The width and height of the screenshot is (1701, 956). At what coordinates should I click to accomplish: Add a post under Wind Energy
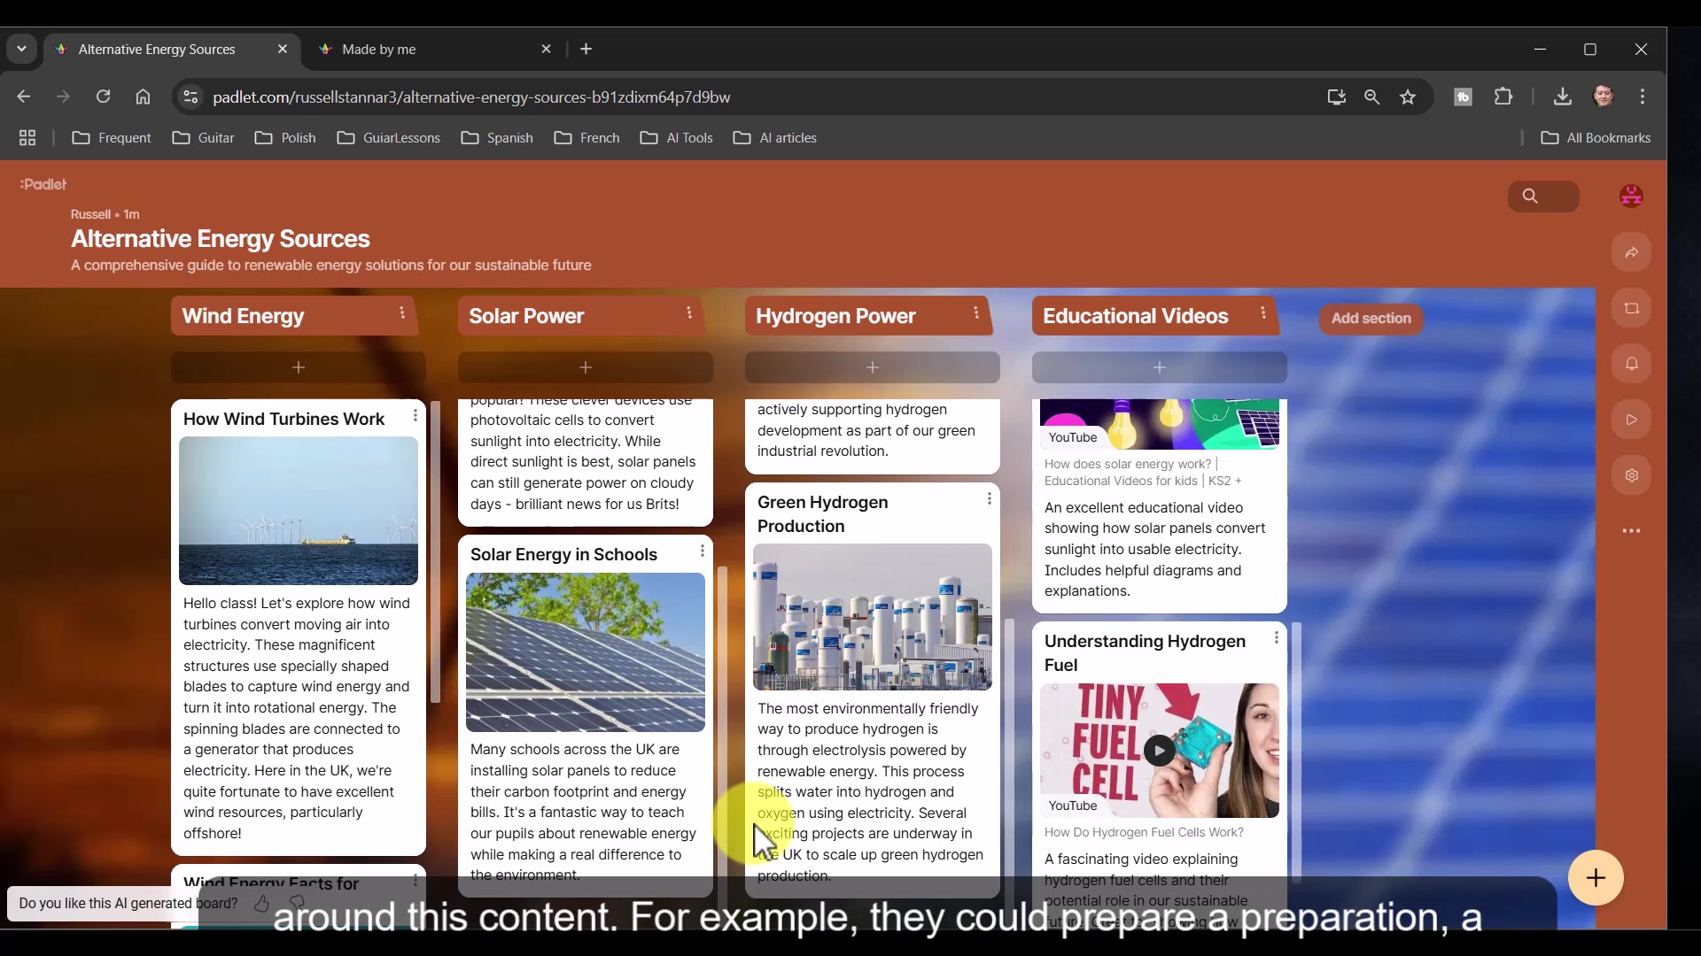coord(299,367)
